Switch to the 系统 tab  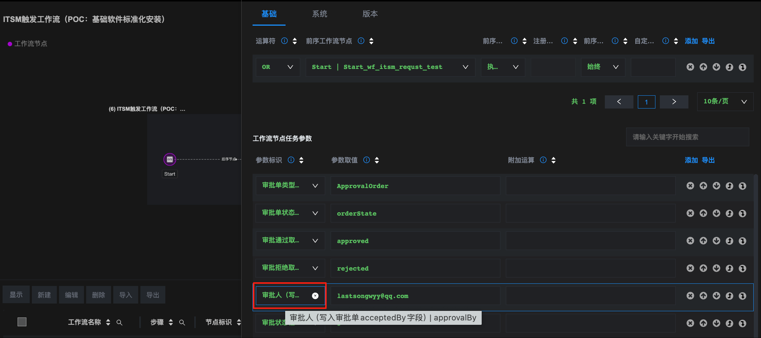(319, 14)
